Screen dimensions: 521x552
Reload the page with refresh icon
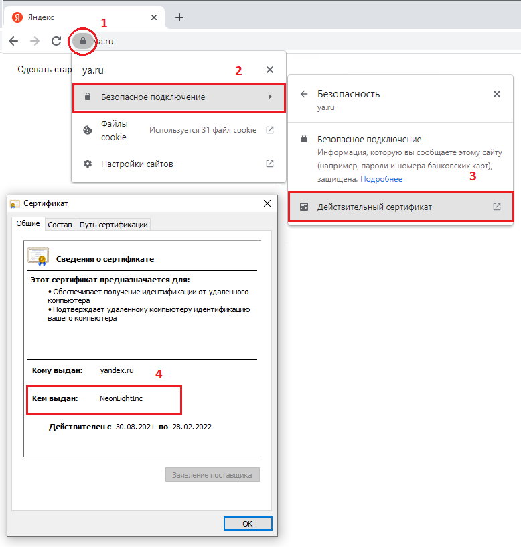pyautogui.click(x=56, y=41)
